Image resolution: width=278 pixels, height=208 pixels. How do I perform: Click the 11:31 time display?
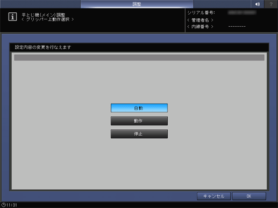[x=12, y=205]
